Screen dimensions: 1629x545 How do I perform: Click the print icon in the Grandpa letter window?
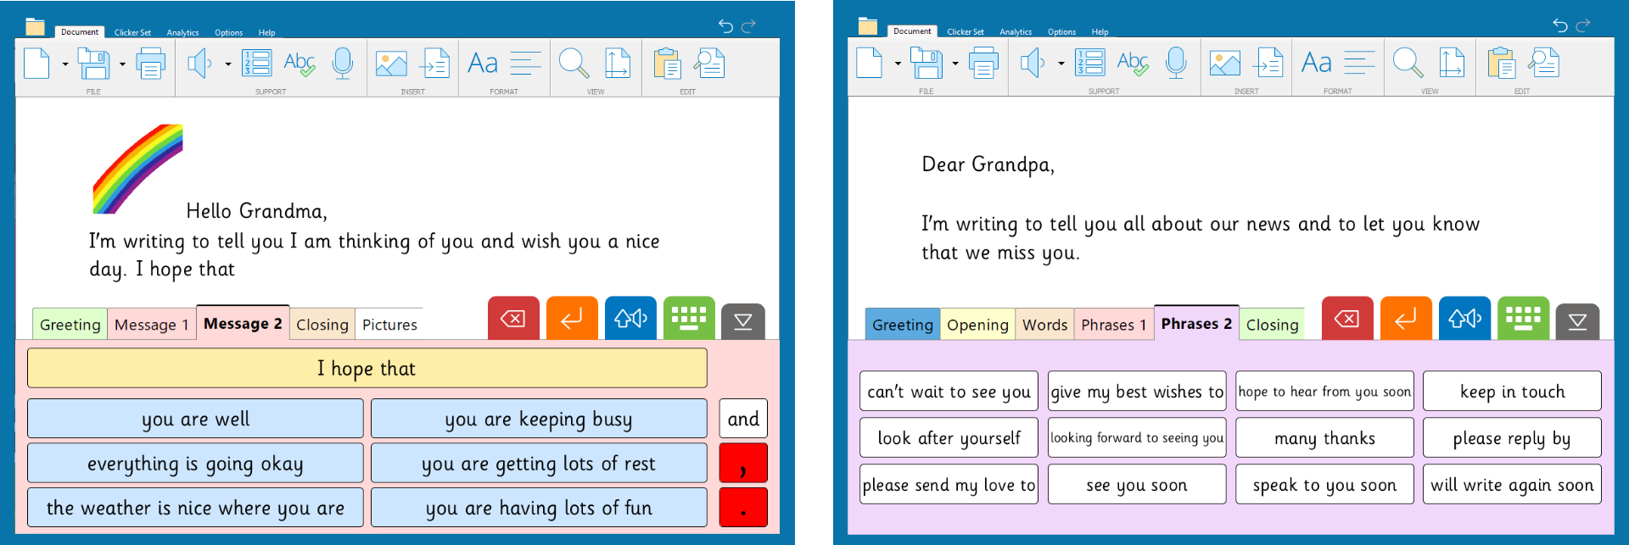[983, 64]
